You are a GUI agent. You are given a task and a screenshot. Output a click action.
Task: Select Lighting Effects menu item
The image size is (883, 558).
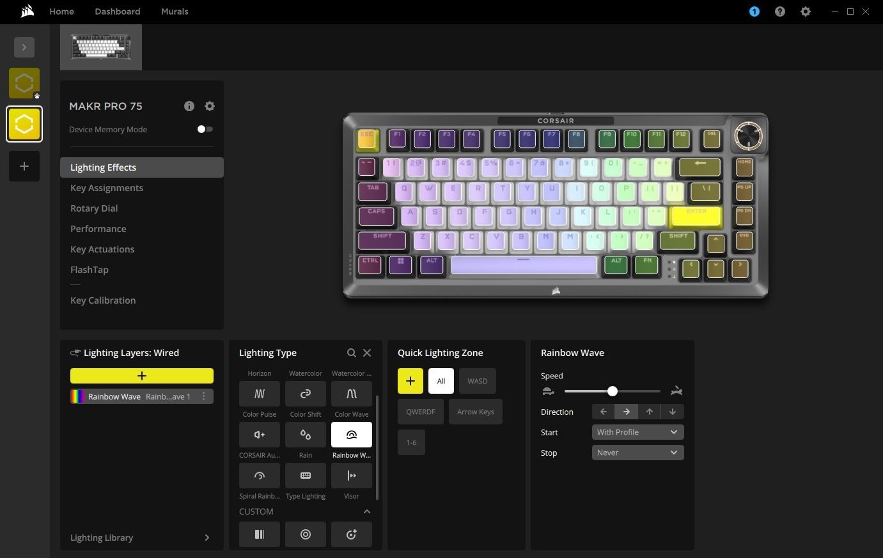point(142,167)
